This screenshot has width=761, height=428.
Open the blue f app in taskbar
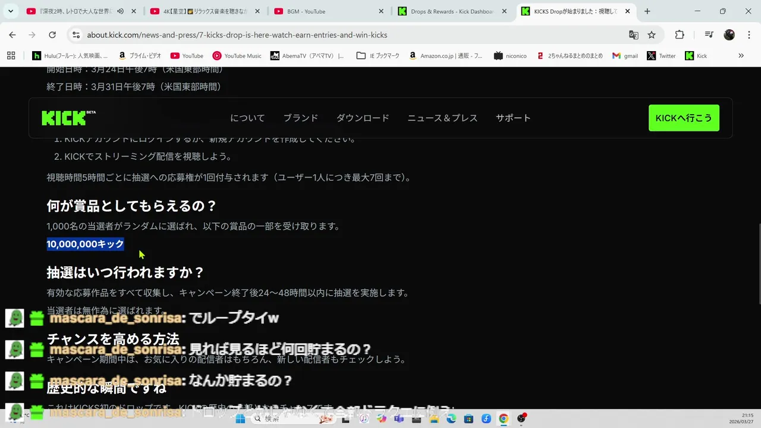[x=486, y=418]
